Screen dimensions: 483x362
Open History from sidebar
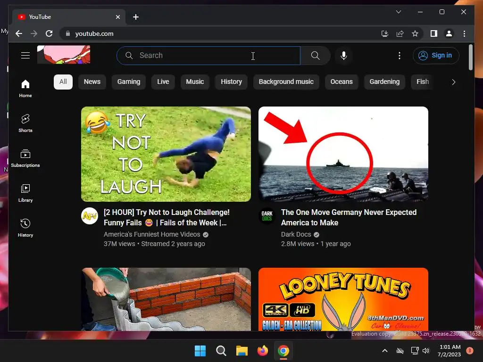(x=25, y=228)
